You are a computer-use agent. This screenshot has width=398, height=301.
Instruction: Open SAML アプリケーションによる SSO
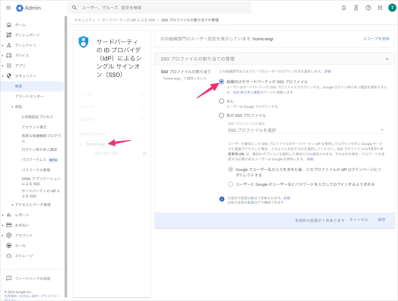(41, 181)
